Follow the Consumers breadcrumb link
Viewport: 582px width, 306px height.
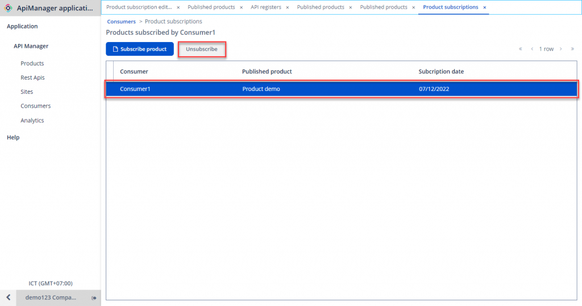(x=121, y=22)
